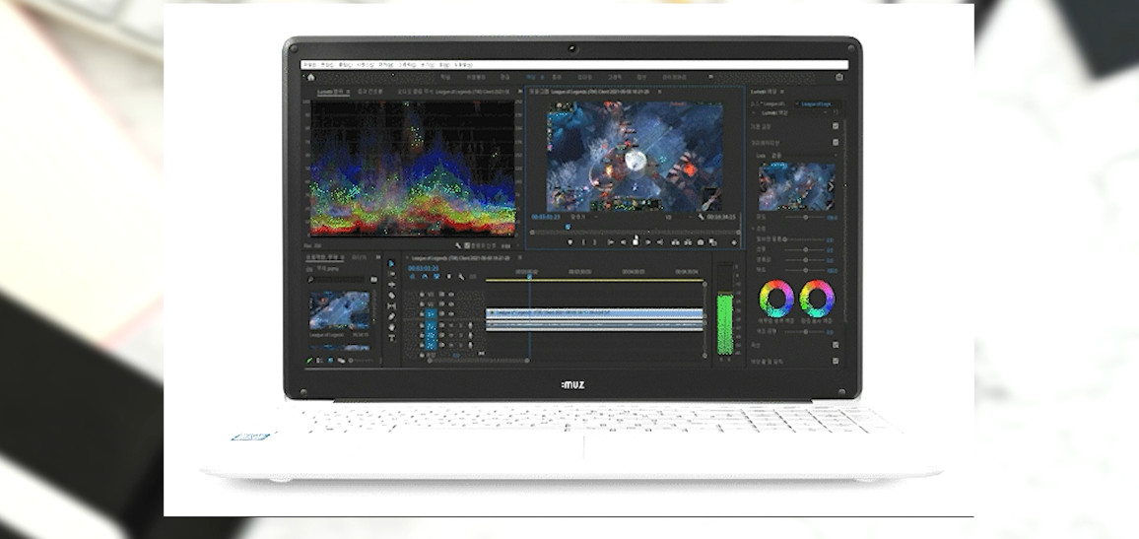Select the Razor tool
This screenshot has height=539, width=1139.
(x=391, y=295)
